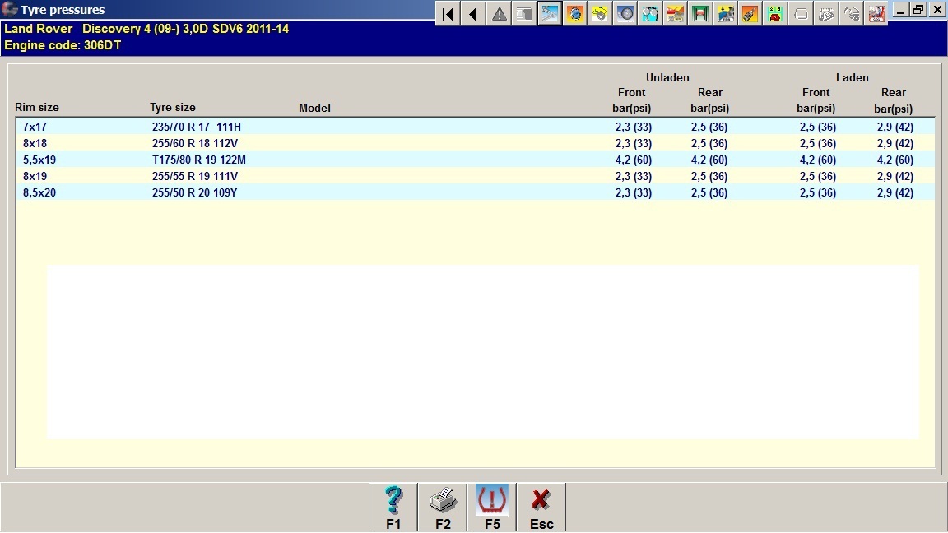The image size is (948, 533).
Task: Click the F1 help question mark button
Action: 393,507
